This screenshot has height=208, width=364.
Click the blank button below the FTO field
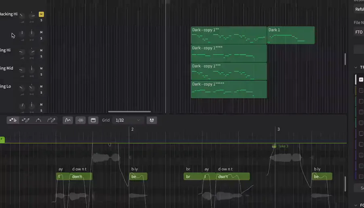tap(359, 50)
